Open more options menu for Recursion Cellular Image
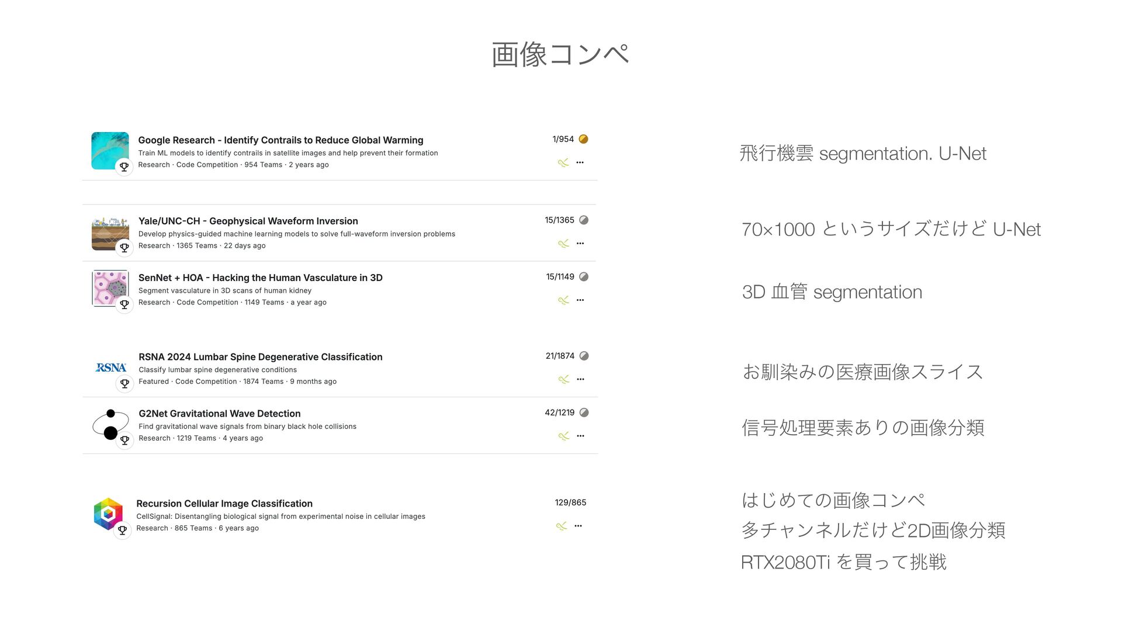 click(x=578, y=526)
